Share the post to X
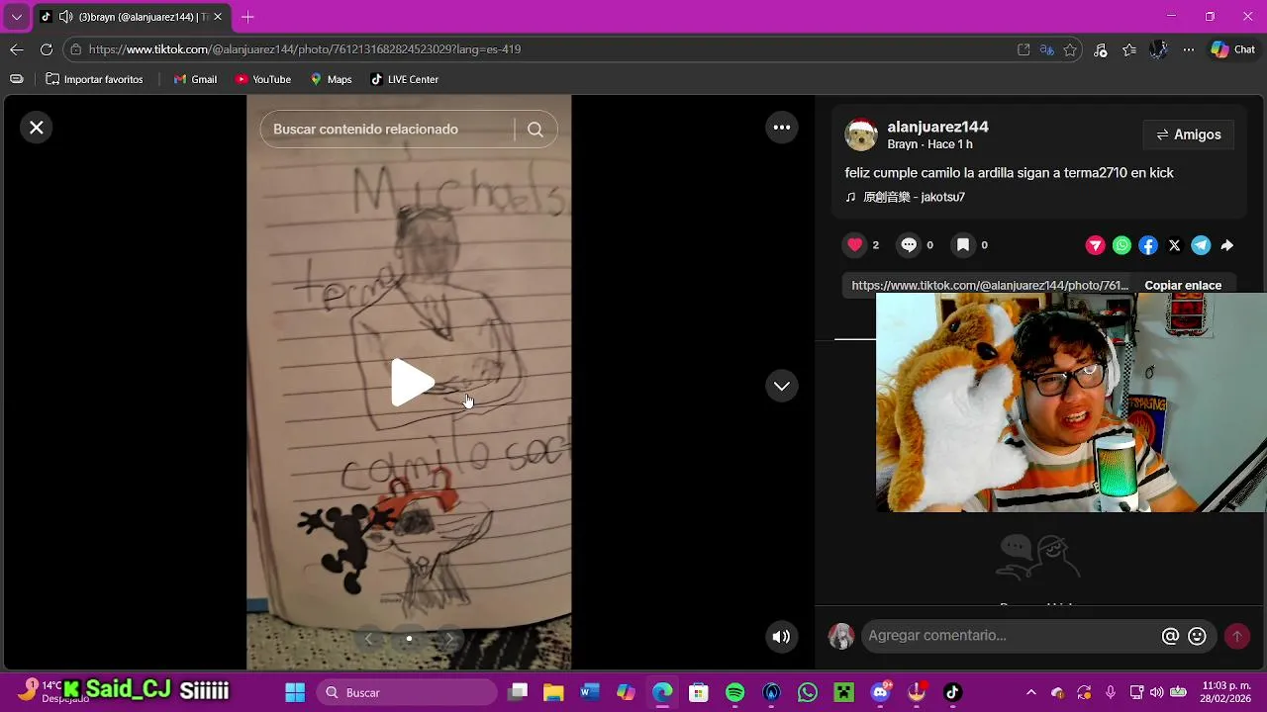This screenshot has height=712, width=1267. (1175, 245)
